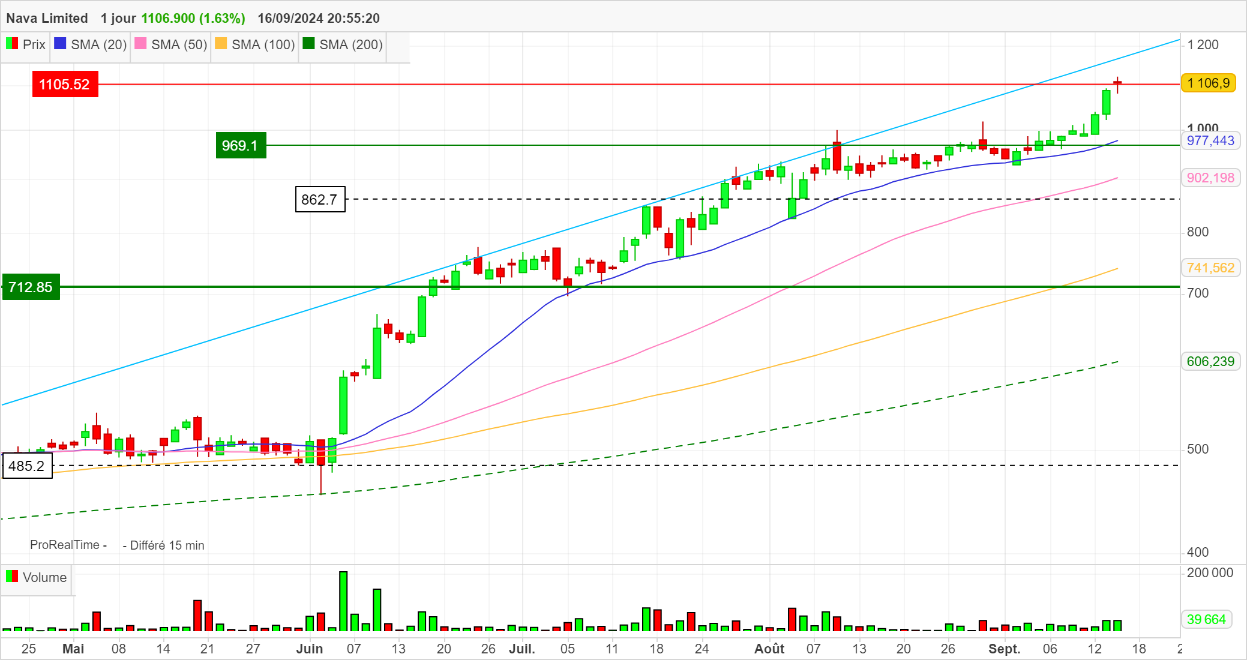The width and height of the screenshot is (1247, 660).
Task: Click the ProRealTime attribution text
Action: (x=65, y=545)
